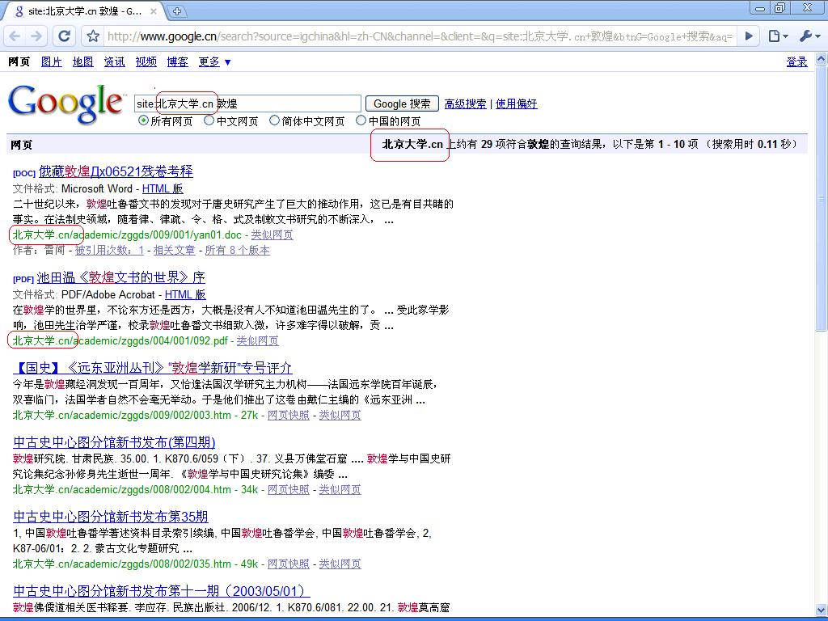Click the 被引用次数: 1 link
This screenshot has height=621, width=828.
tap(109, 251)
